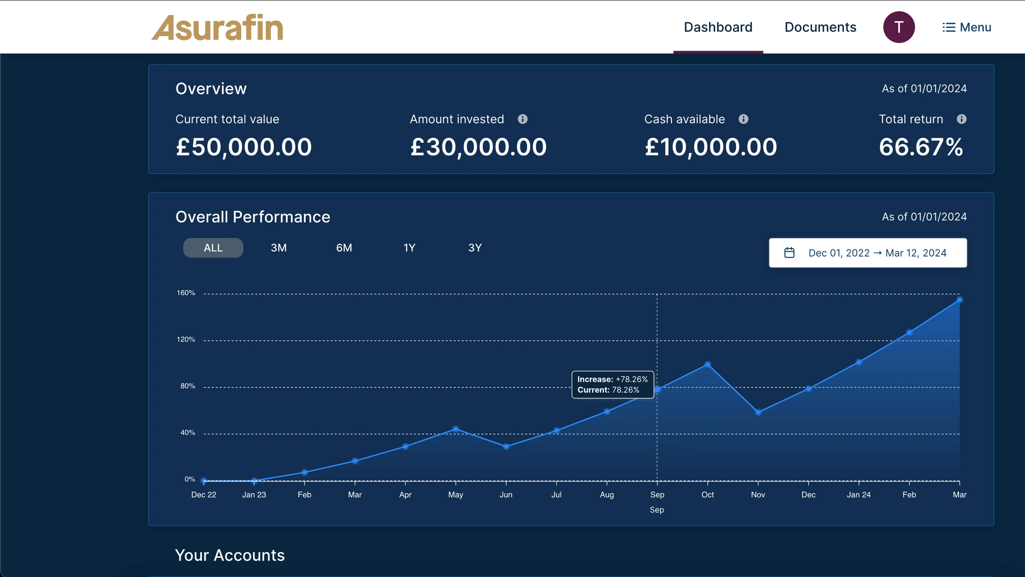The height and width of the screenshot is (577, 1025).
Task: Select the 3Y time range
Action: [x=475, y=248]
